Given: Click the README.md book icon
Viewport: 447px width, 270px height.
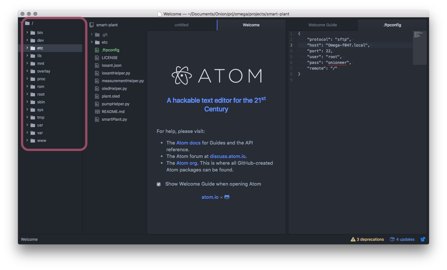Looking at the screenshot, I should pyautogui.click(x=97, y=112).
